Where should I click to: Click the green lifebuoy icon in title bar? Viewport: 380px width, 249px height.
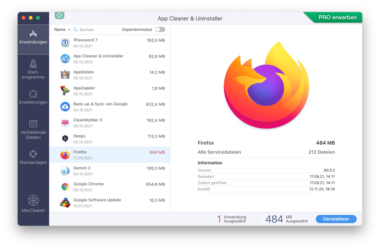click(59, 15)
